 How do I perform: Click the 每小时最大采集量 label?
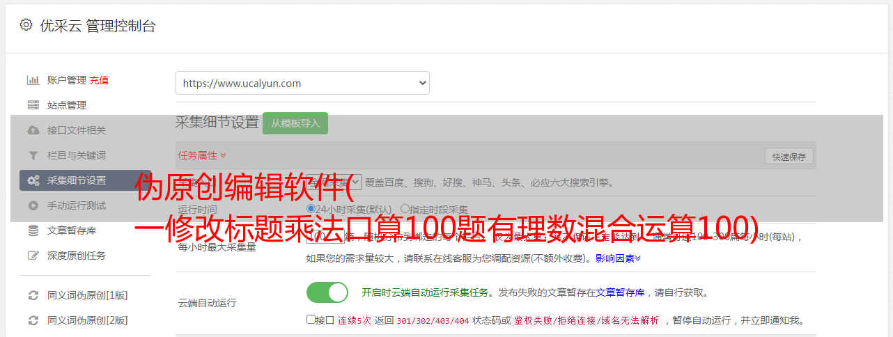pos(217,247)
